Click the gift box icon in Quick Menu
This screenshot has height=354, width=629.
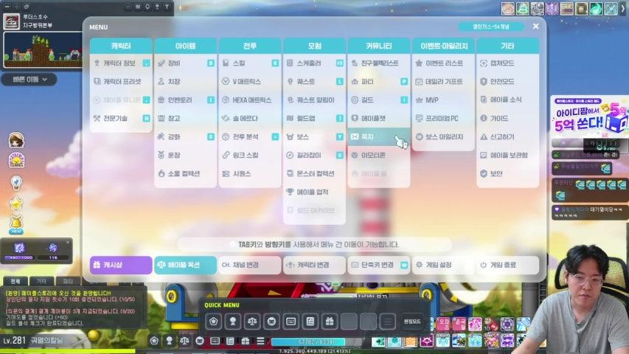(330, 322)
